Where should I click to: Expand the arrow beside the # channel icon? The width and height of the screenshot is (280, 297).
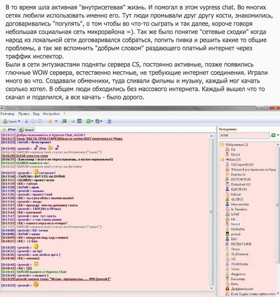point(56,121)
